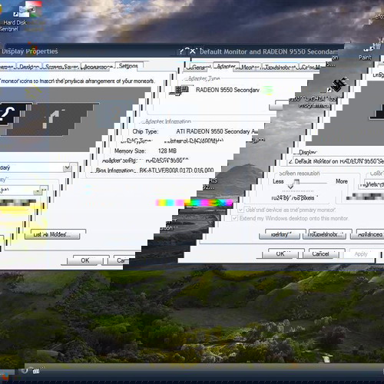Close the Default Monitor and RADEON 9550 window
384x384 pixels.
193,51
